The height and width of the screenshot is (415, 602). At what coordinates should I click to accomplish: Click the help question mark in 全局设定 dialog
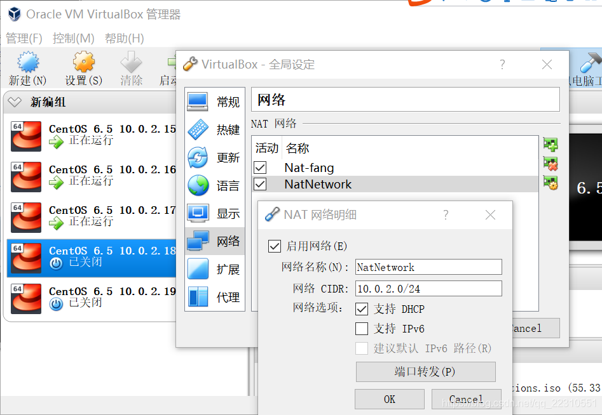[x=502, y=64]
